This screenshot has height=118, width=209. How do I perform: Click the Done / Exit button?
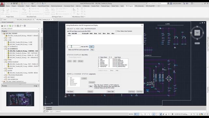coord(111,91)
